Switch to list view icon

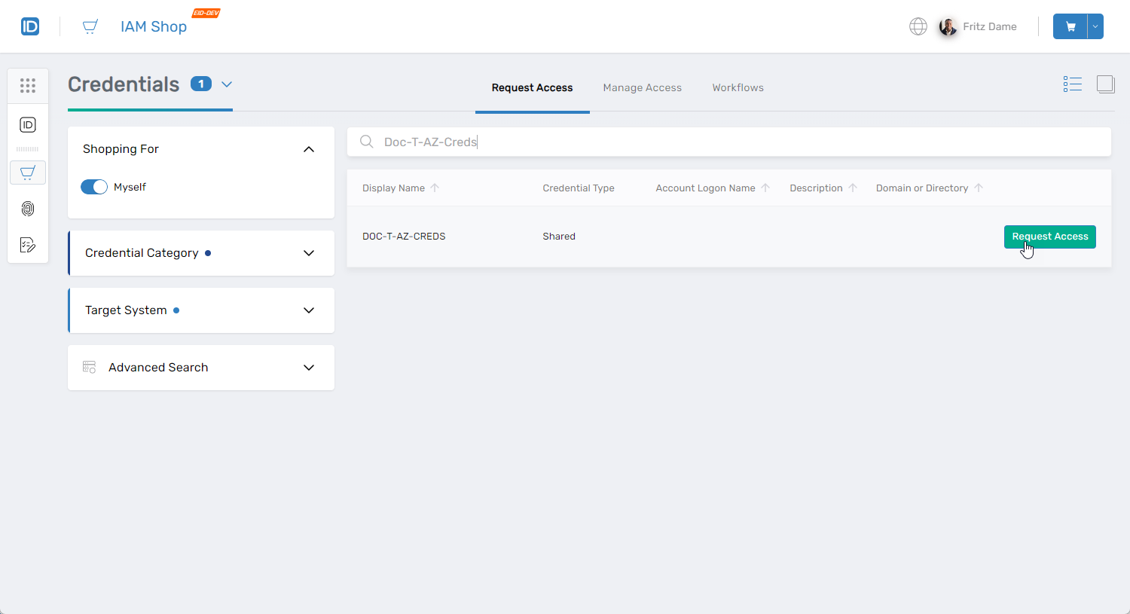click(x=1072, y=84)
